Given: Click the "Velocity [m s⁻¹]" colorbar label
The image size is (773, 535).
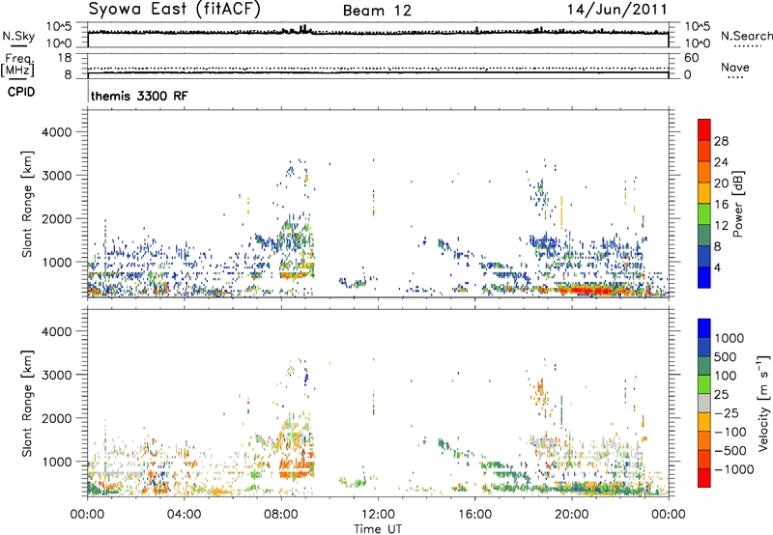Looking at the screenshot, I should 763,403.
